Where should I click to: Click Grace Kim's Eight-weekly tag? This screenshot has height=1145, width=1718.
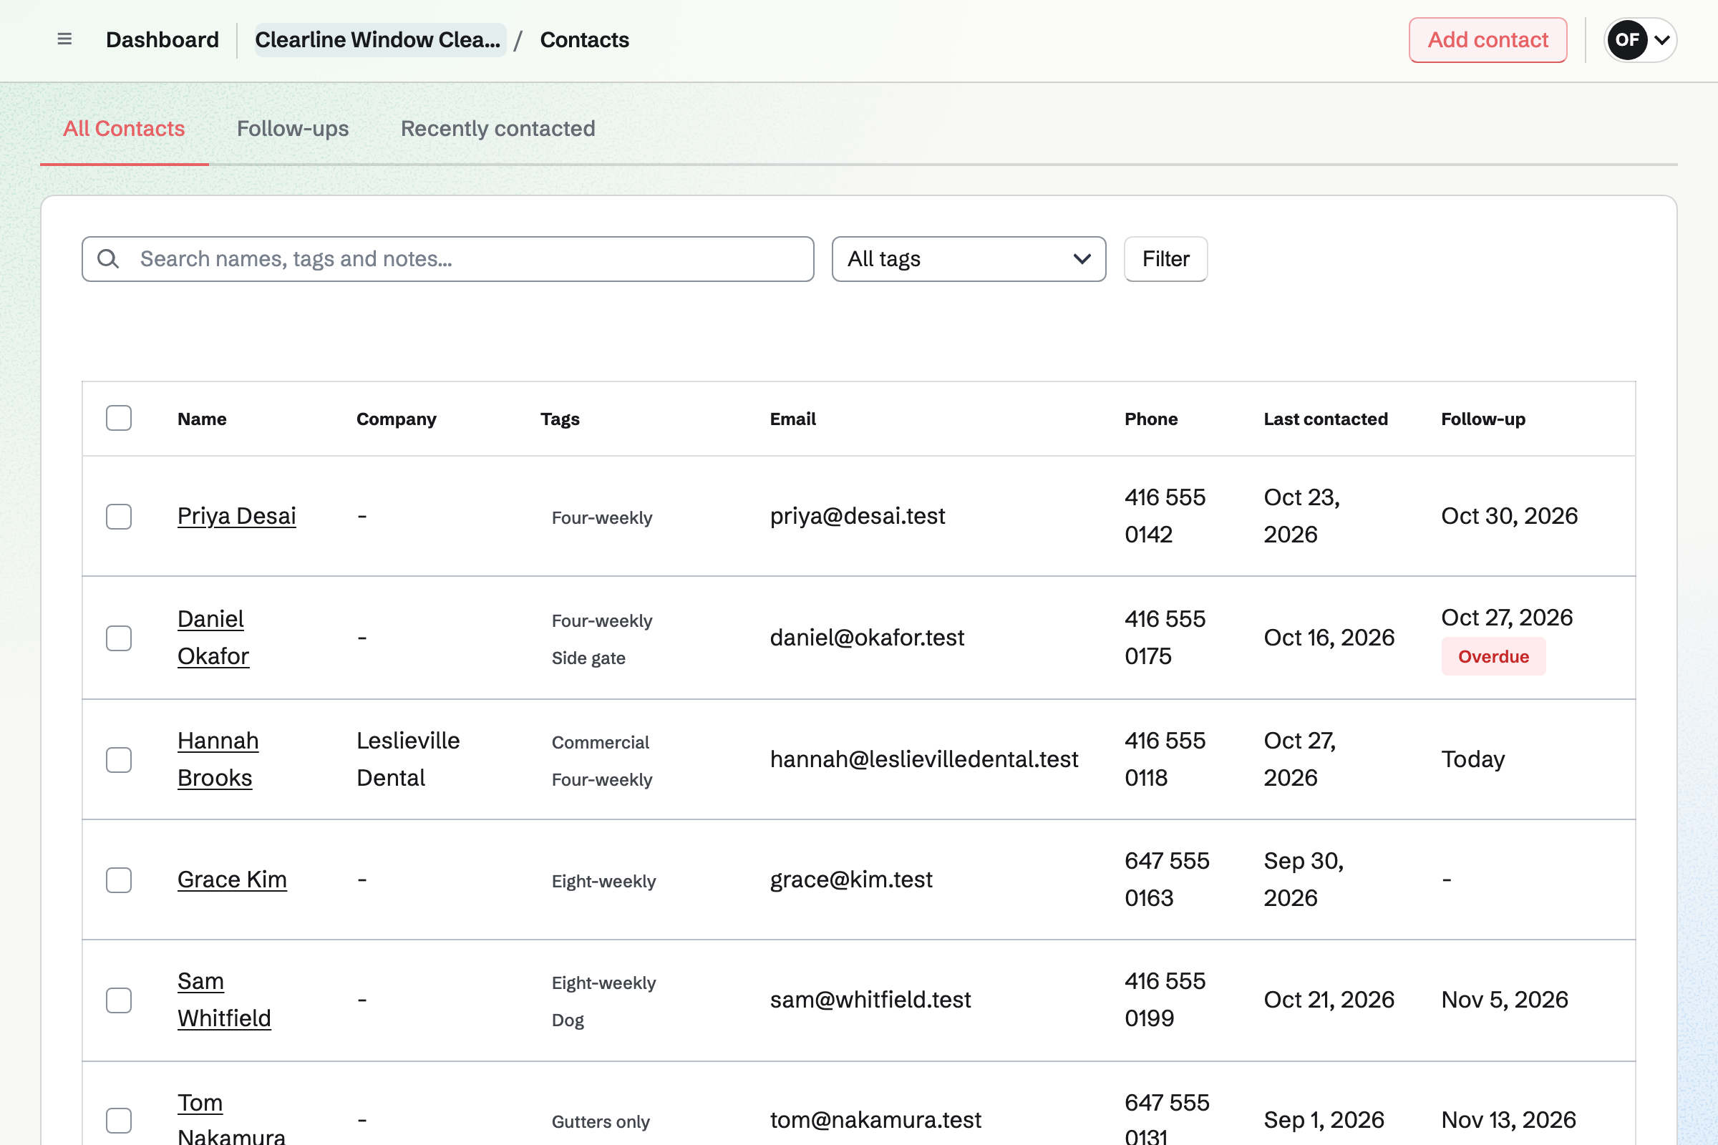click(604, 882)
